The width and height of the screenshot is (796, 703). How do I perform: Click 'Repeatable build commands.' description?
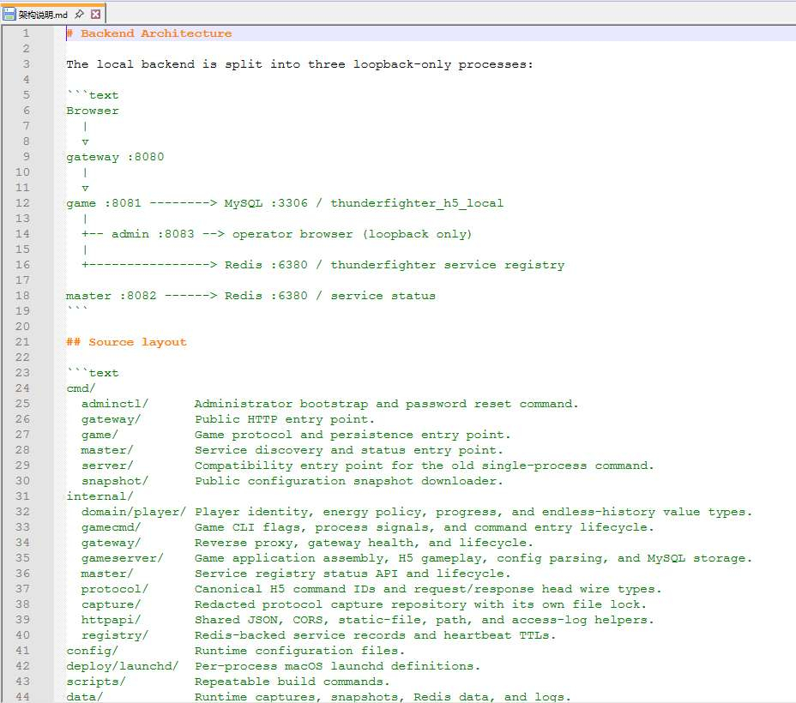(x=292, y=682)
